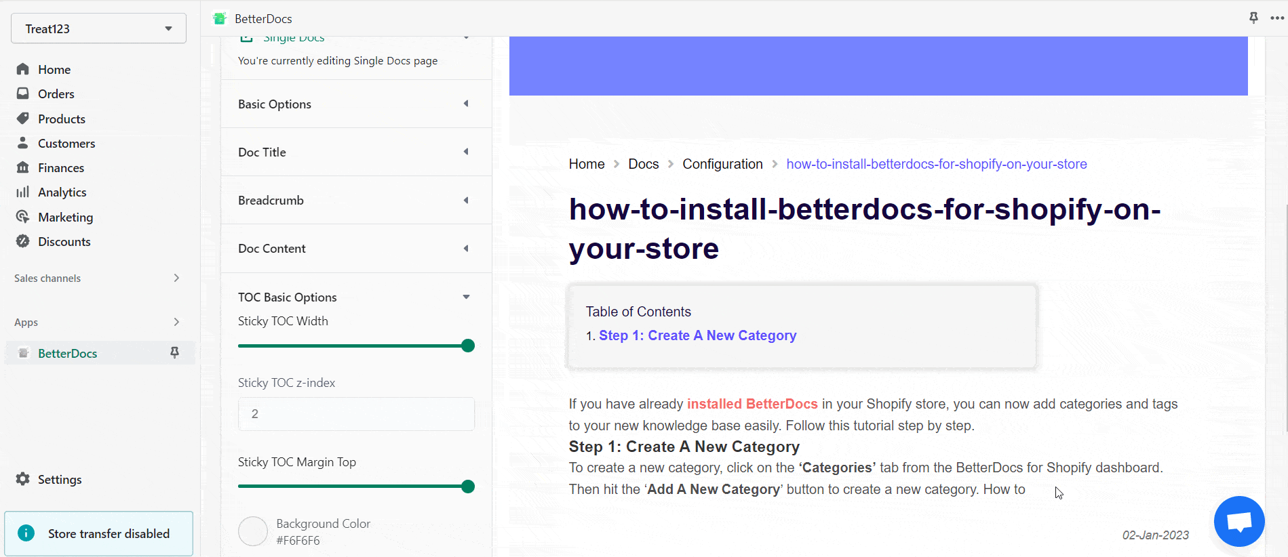Expand the Doc Title section
The width and height of the screenshot is (1288, 557).
pyautogui.click(x=356, y=152)
